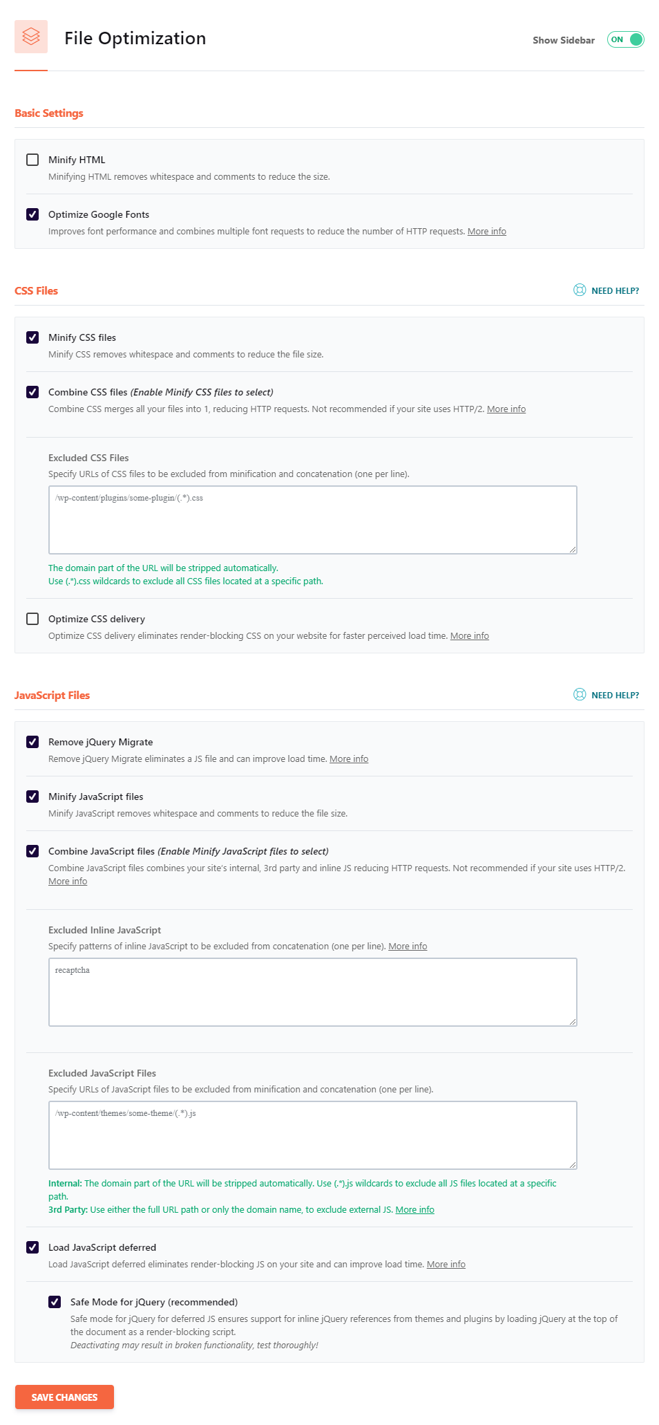Open More info about Optimize Google Fonts
Image resolution: width=659 pixels, height=1425 pixels.
[487, 231]
